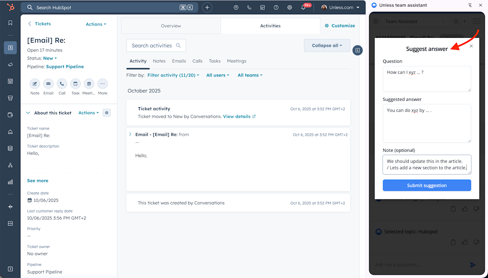488x278 pixels.
Task: Switch to the Overview tab
Action: click(x=171, y=26)
